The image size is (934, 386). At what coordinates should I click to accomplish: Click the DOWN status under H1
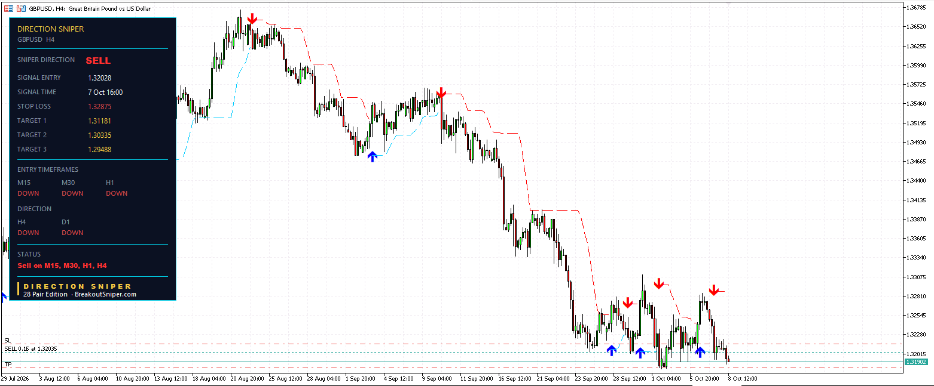[x=117, y=193]
